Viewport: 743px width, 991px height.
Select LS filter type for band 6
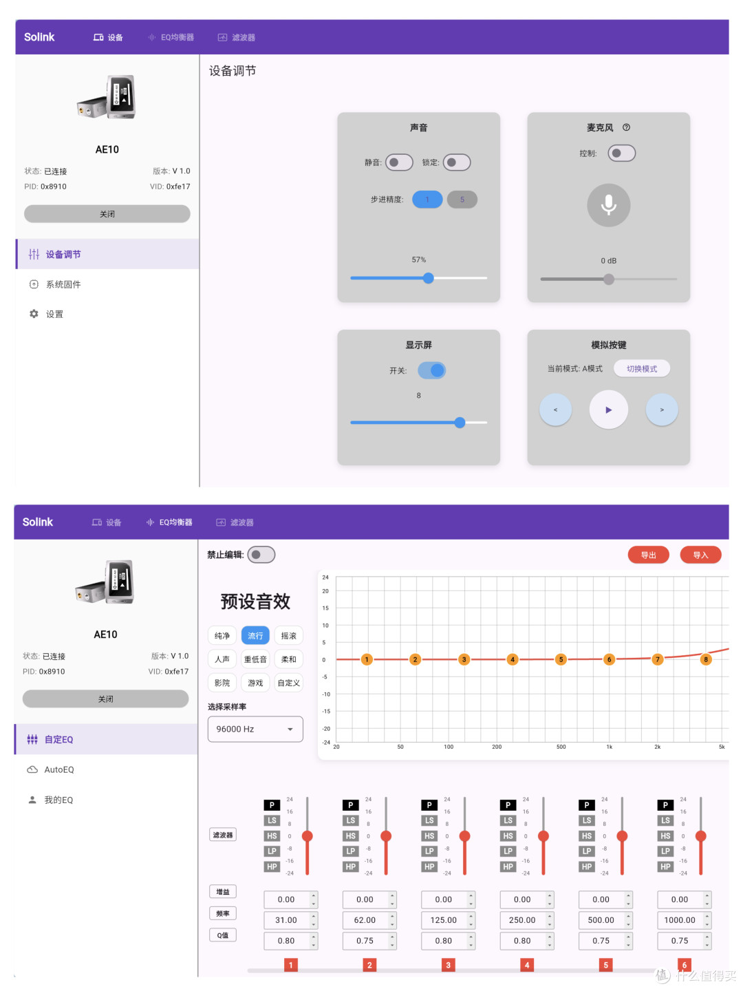click(665, 820)
